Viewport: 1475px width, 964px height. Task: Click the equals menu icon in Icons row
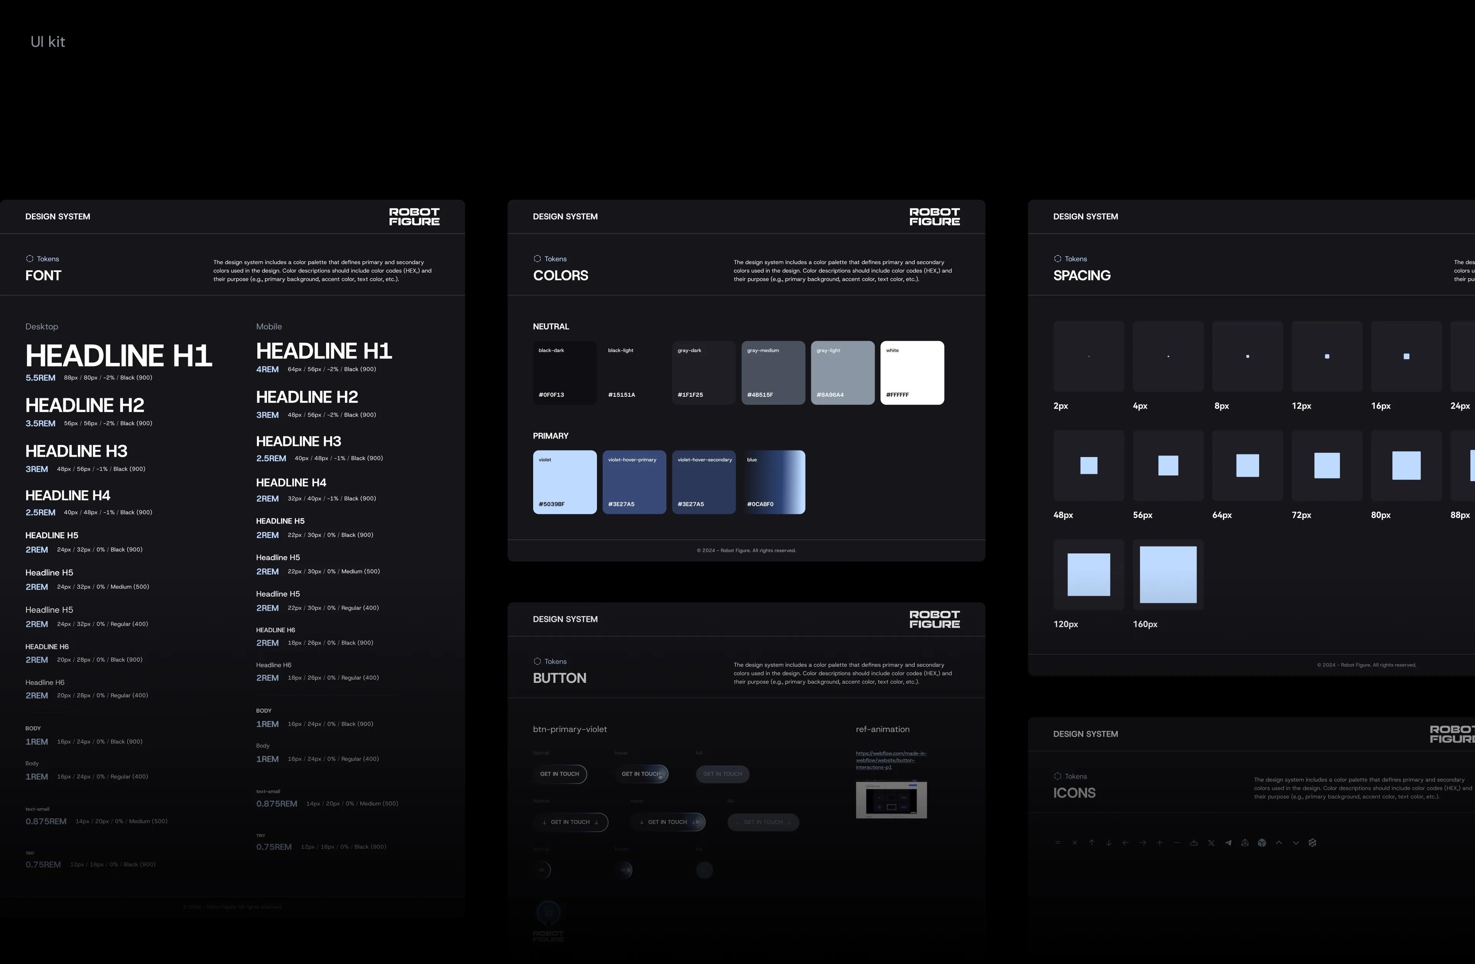pos(1057,843)
